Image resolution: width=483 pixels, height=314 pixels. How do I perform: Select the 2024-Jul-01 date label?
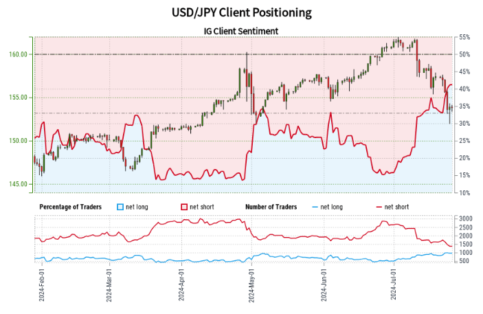point(394,284)
